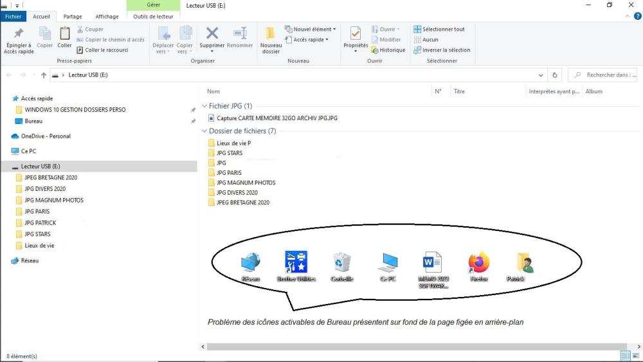Viewport: 643px width, 362px height.
Task: Collapse the Dossier de fichiers group
Action: tap(204, 131)
